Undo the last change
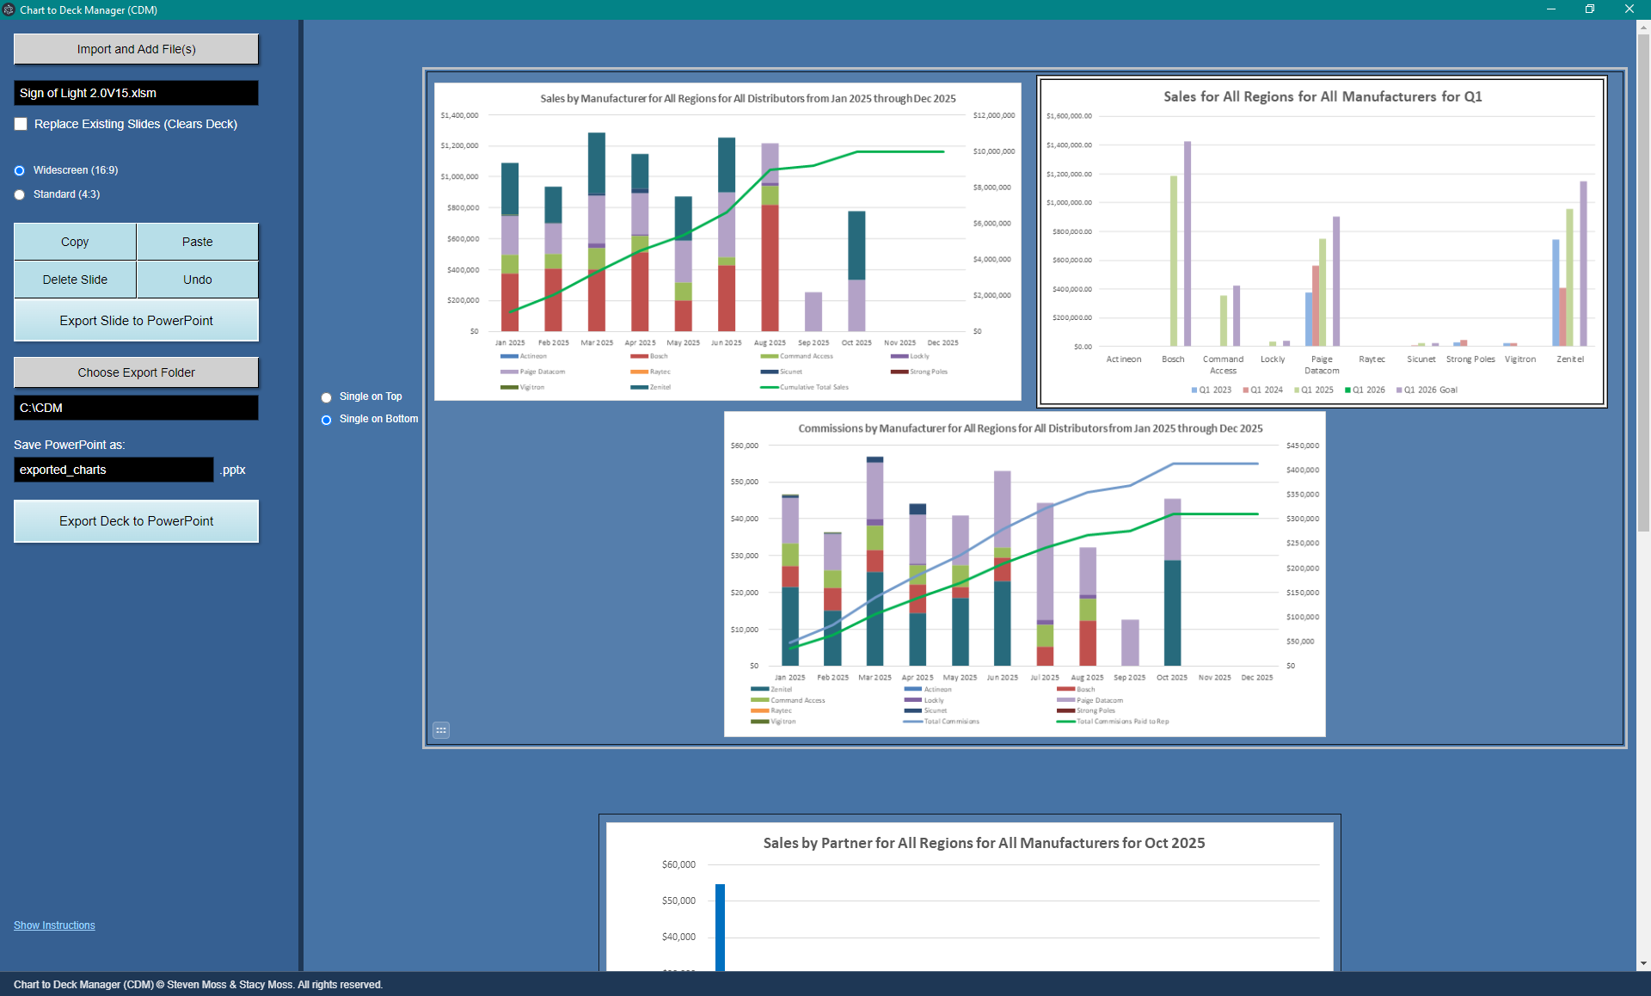Screen dimensions: 1651x996 [197, 279]
